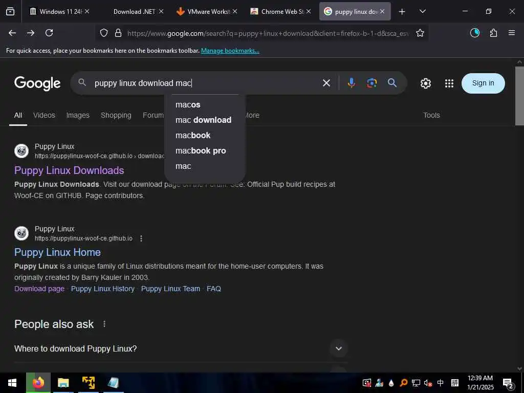The width and height of the screenshot is (524, 393).
Task: Select the Videos search filter
Action: point(44,115)
